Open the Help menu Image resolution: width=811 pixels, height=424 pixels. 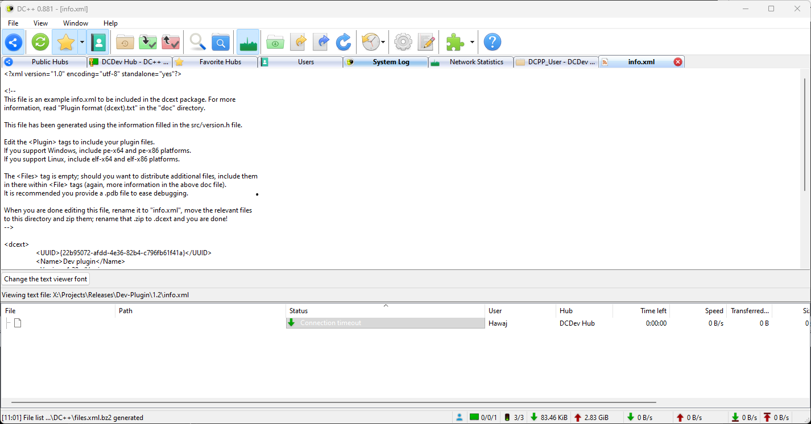pyautogui.click(x=111, y=23)
